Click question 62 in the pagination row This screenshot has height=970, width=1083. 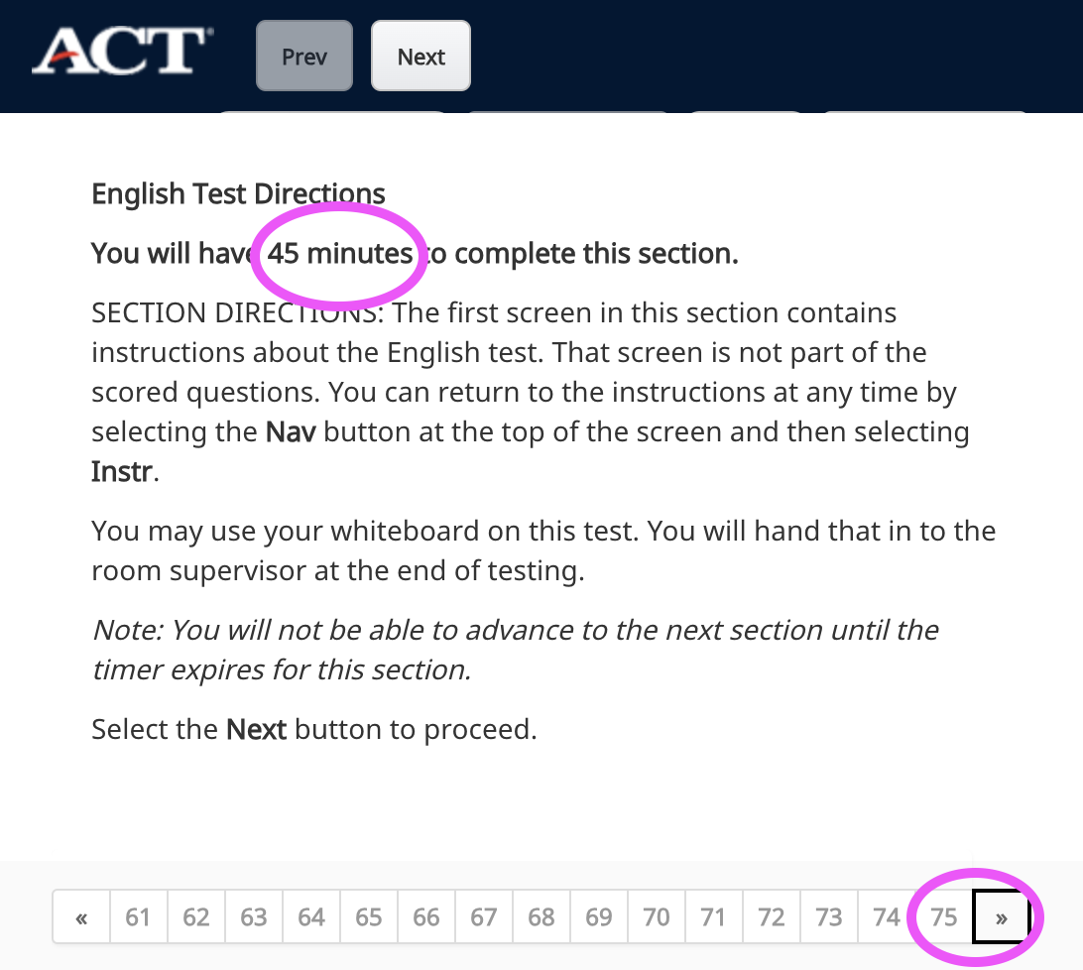[x=195, y=916]
